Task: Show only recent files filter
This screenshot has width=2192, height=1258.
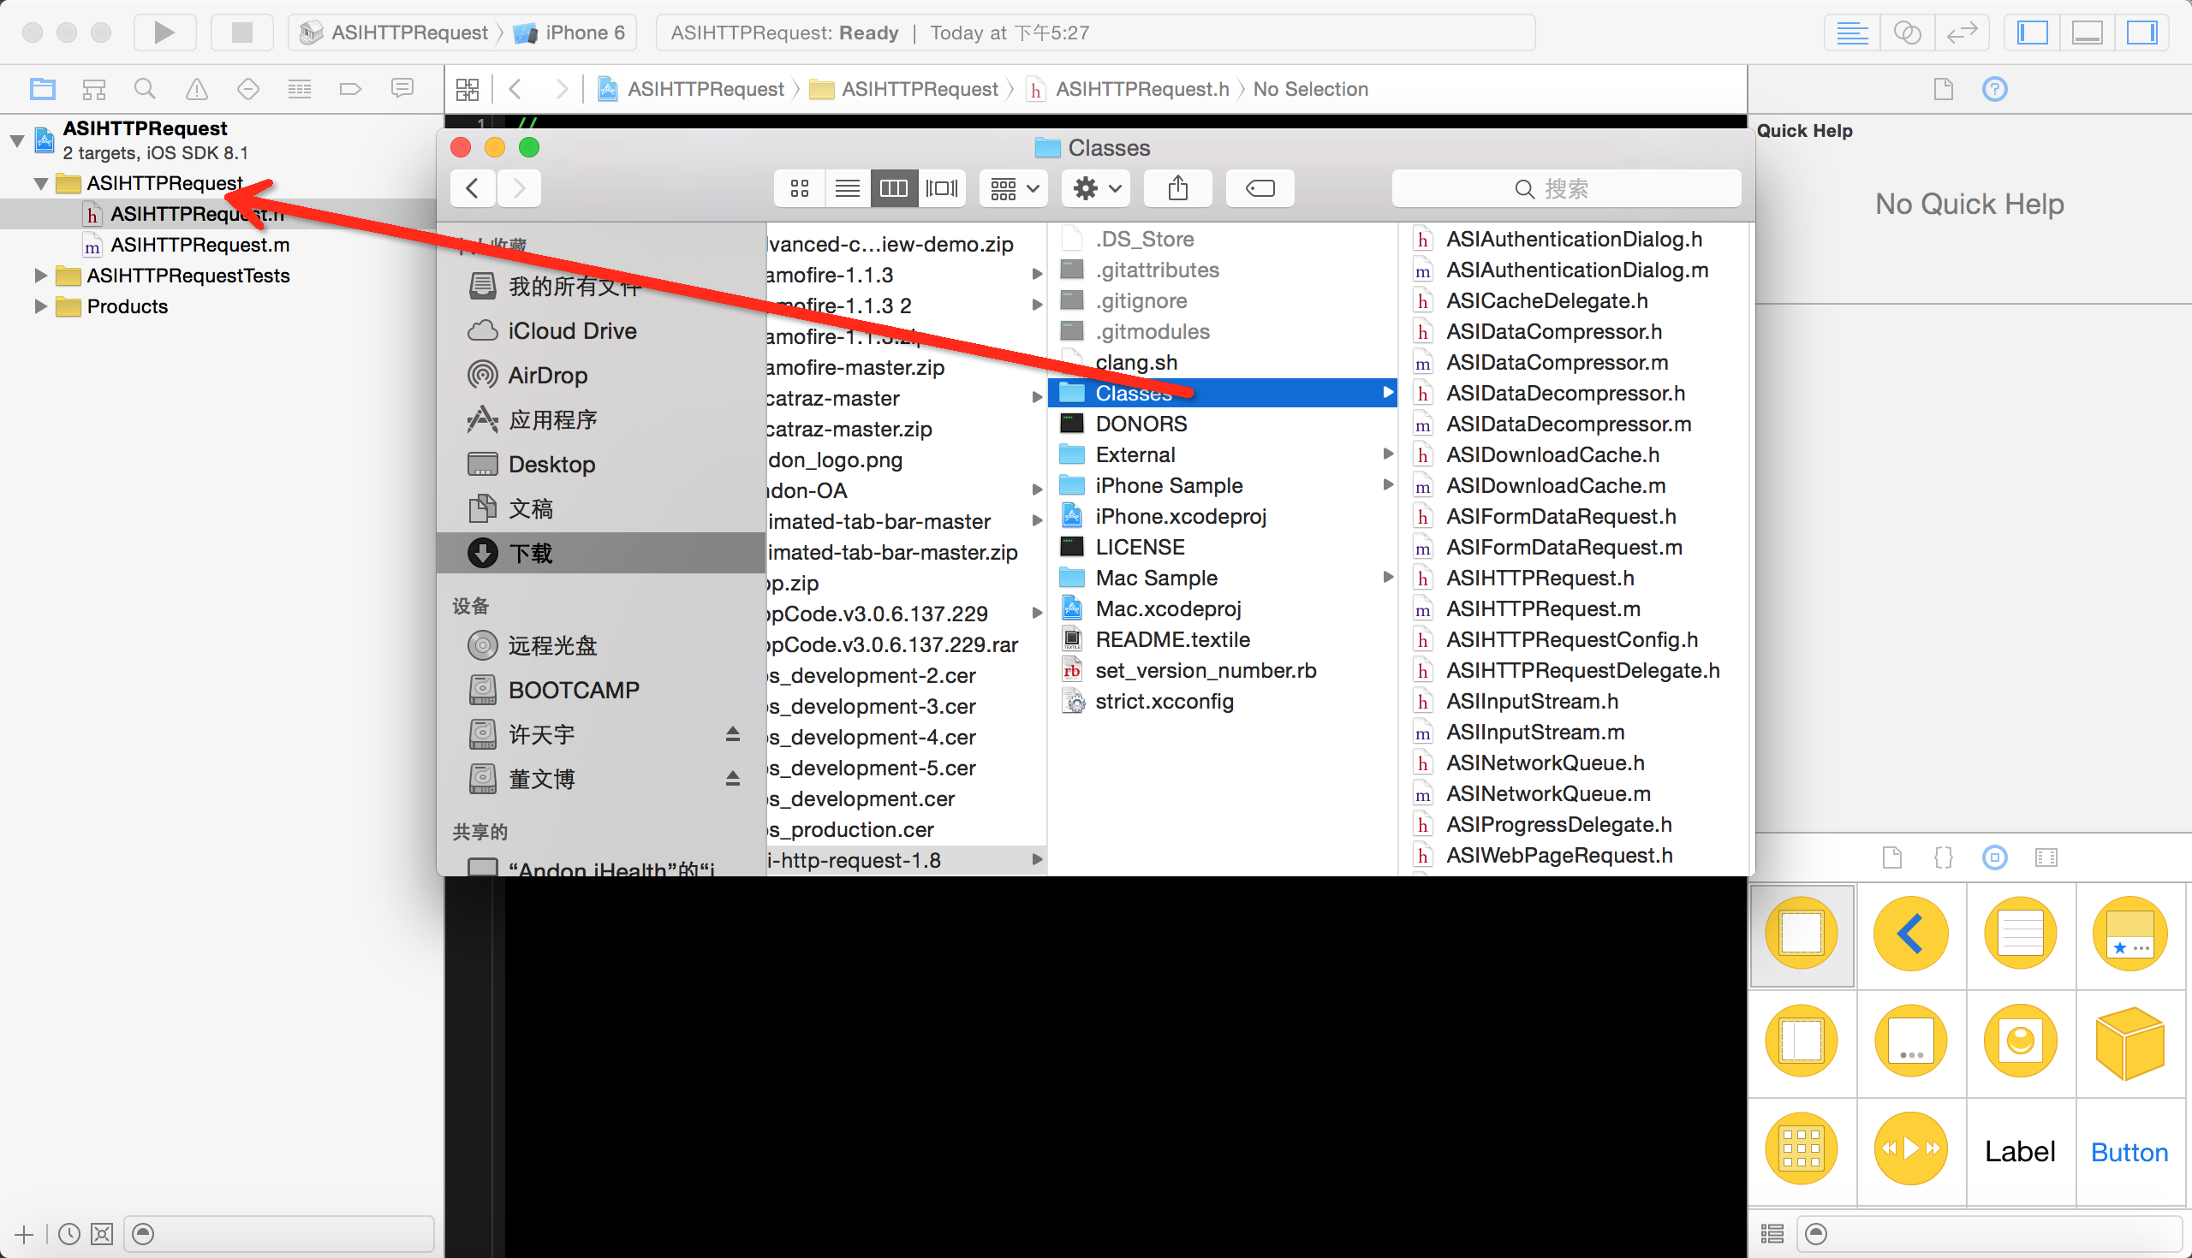Action: [x=68, y=1234]
